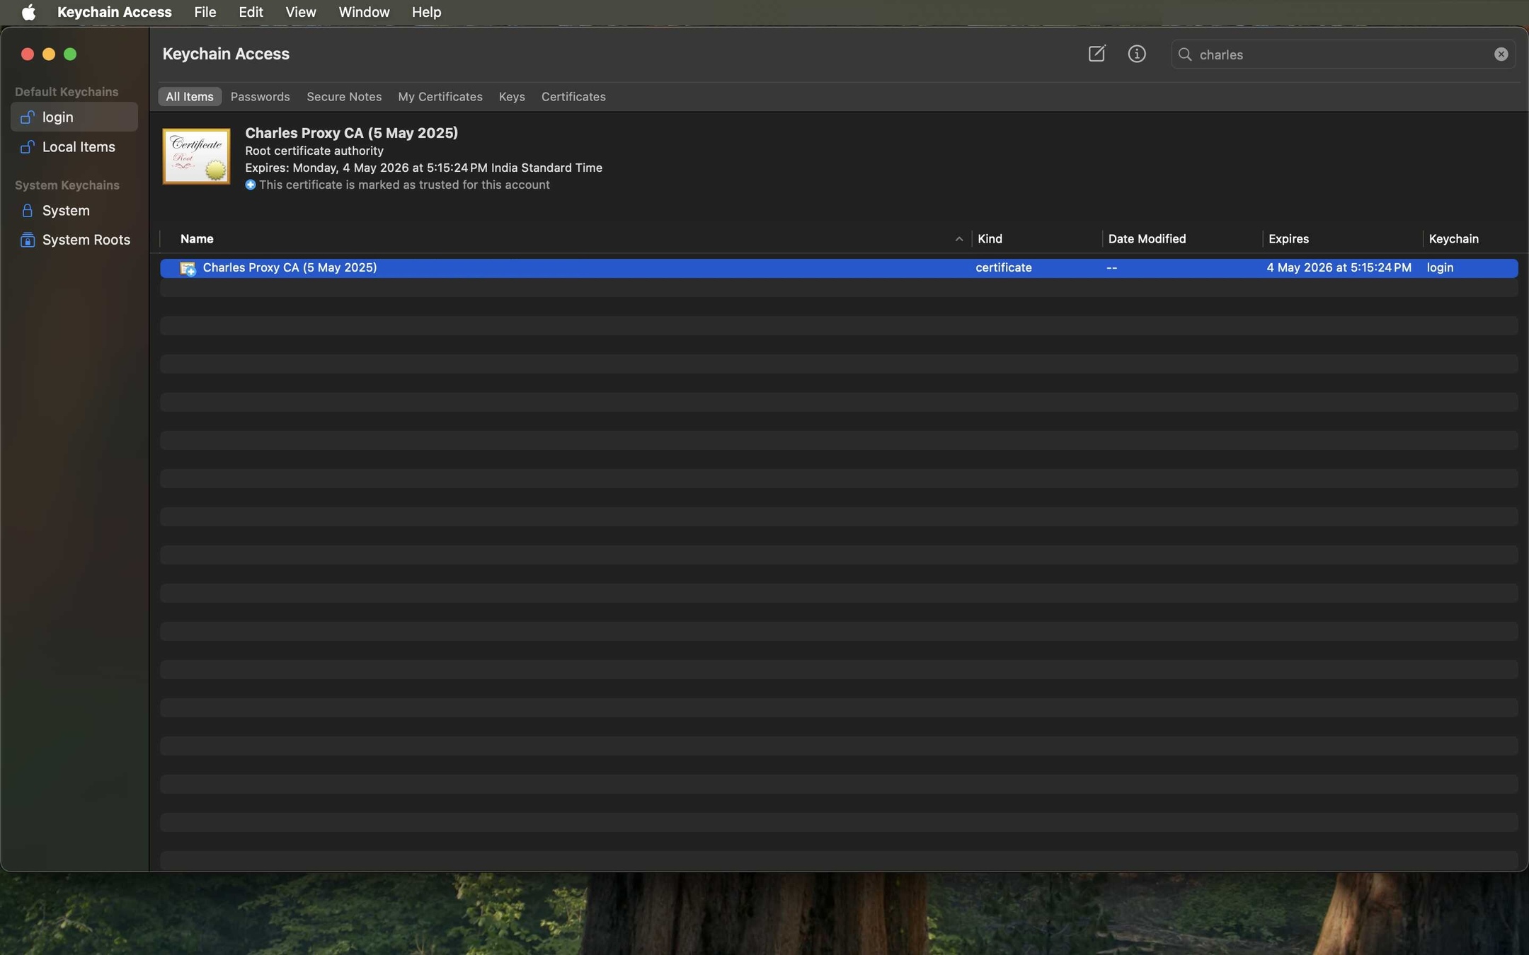Clear the search field with the X icon

click(x=1501, y=54)
